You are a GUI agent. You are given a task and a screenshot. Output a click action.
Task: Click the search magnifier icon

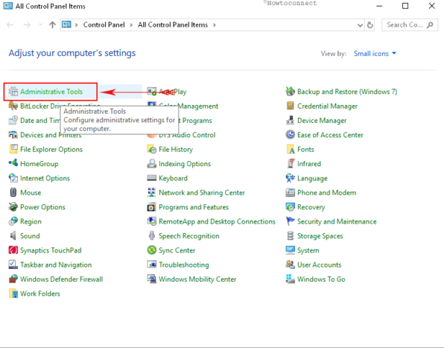430,25
